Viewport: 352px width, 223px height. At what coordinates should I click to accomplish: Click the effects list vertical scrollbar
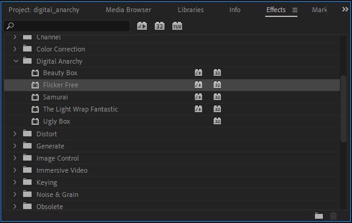click(x=344, y=108)
